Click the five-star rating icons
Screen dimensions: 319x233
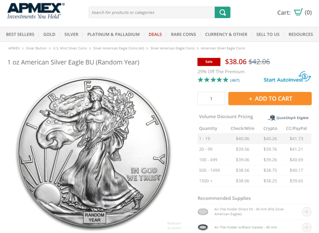(x=213, y=80)
